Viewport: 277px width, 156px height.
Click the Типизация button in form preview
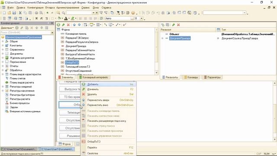[x=70, y=113]
